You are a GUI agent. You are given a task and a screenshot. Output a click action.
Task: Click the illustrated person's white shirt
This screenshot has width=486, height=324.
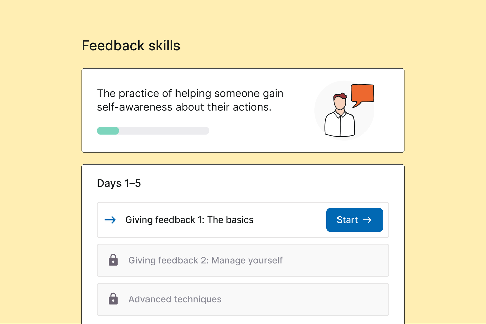[x=340, y=123]
